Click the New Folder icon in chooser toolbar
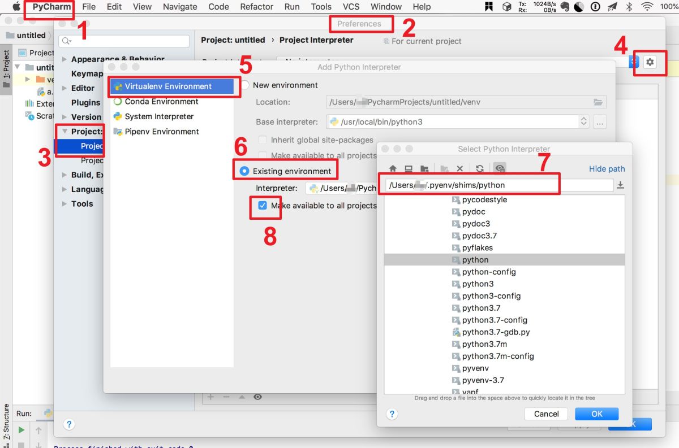This screenshot has width=679, height=448. point(444,168)
